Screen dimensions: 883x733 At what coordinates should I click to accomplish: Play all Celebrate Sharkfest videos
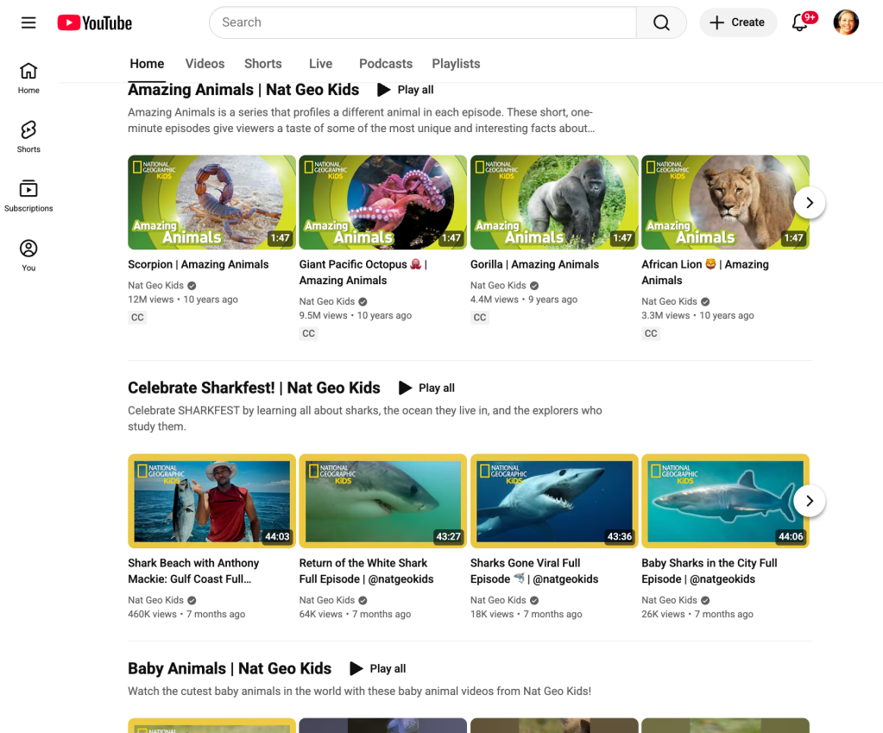(x=426, y=389)
